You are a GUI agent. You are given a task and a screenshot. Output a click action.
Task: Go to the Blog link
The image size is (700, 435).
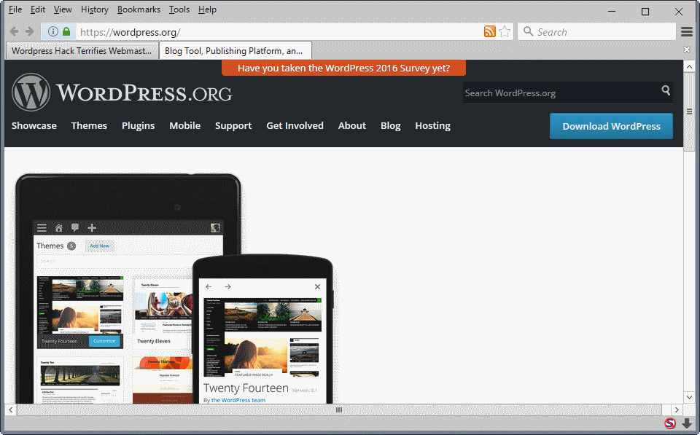[x=391, y=126]
